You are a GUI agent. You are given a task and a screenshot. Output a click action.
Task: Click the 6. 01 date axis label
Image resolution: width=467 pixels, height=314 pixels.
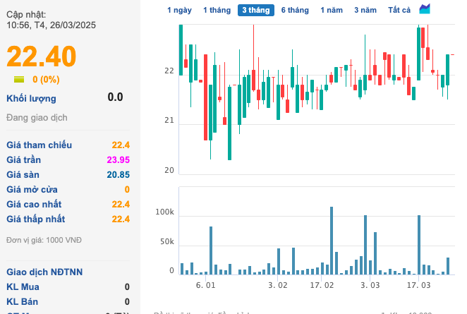click(206, 285)
